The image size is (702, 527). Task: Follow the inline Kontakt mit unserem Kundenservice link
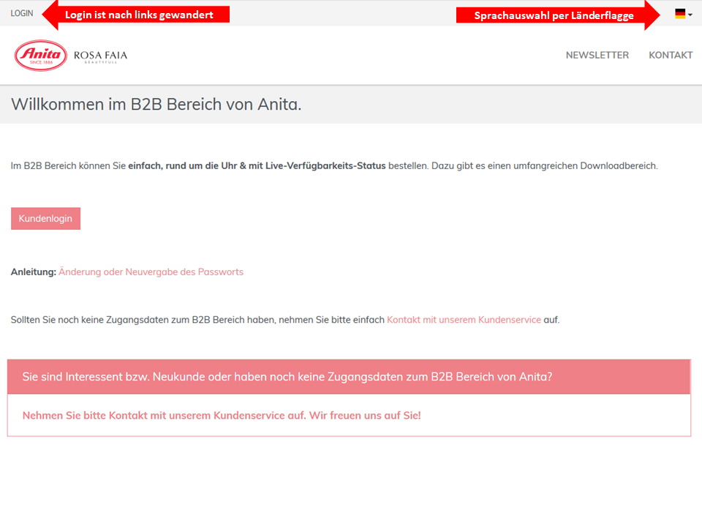[x=464, y=320]
